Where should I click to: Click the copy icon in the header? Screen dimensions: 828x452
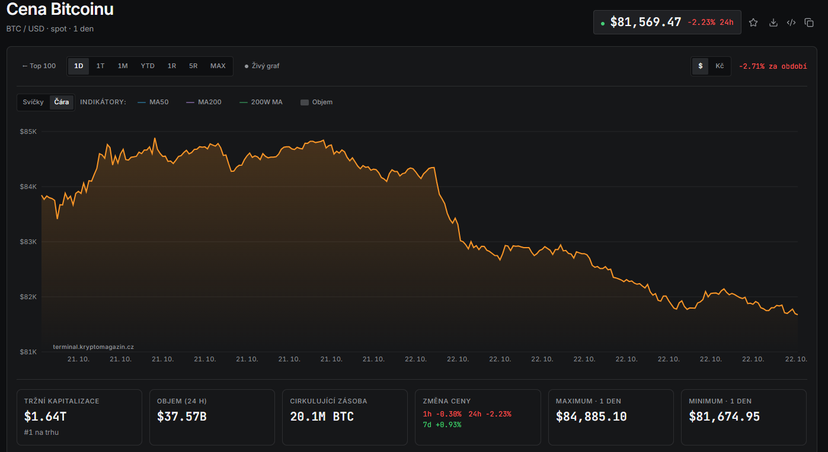[809, 23]
